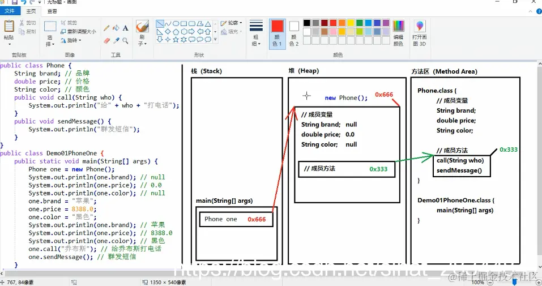This screenshot has height=286, width=542.
Task: Click the Crop (裁剪) button
Action: tap(69, 23)
